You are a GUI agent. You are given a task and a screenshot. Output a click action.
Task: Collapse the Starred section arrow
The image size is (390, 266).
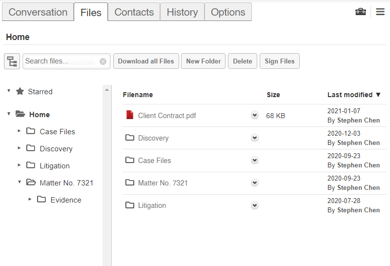[x=9, y=91]
